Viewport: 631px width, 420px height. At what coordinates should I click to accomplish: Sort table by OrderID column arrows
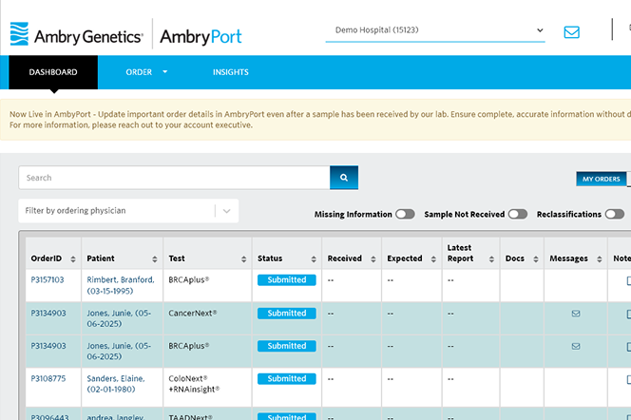(x=73, y=259)
